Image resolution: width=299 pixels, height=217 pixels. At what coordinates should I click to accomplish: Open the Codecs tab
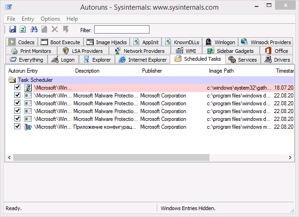(22, 42)
